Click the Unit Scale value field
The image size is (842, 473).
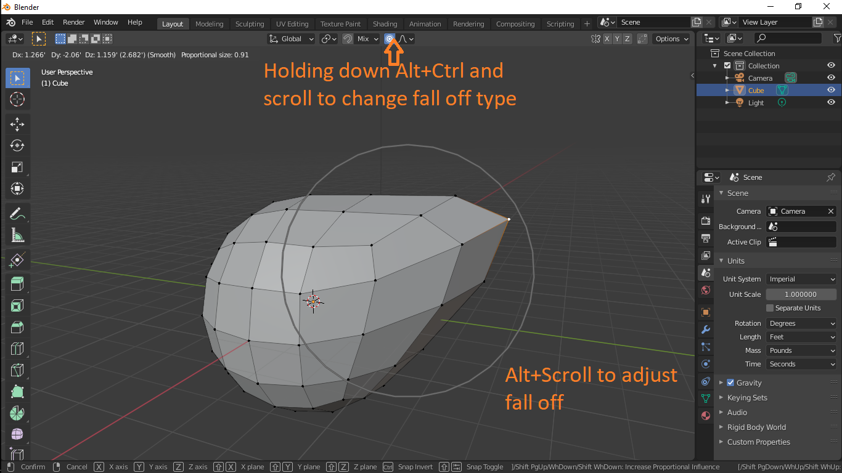tap(801, 294)
